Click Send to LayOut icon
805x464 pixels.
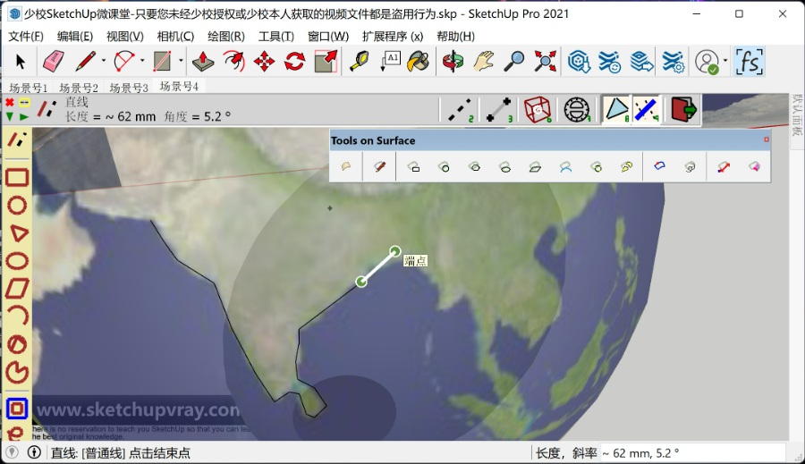click(641, 62)
